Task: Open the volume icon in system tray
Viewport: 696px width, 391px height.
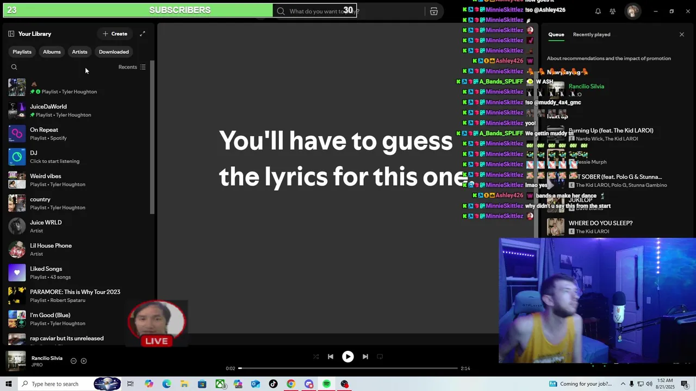Action: pyautogui.click(x=649, y=384)
